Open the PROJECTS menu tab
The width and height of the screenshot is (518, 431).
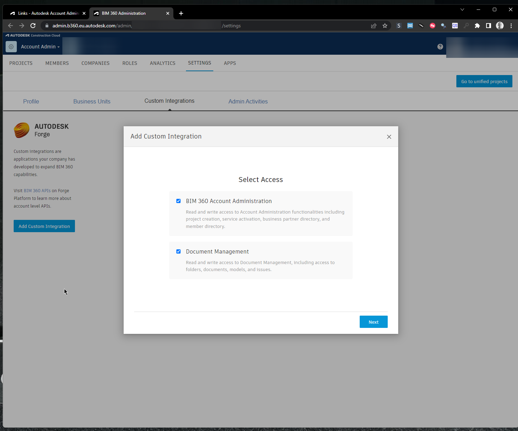click(21, 63)
